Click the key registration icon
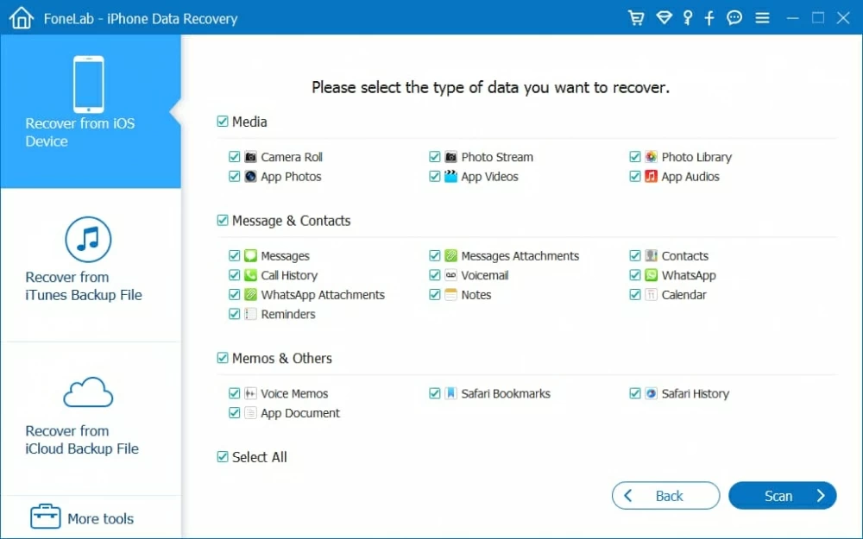 687,17
